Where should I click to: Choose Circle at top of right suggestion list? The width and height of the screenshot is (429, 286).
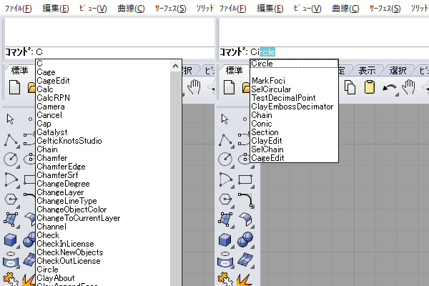(x=262, y=64)
